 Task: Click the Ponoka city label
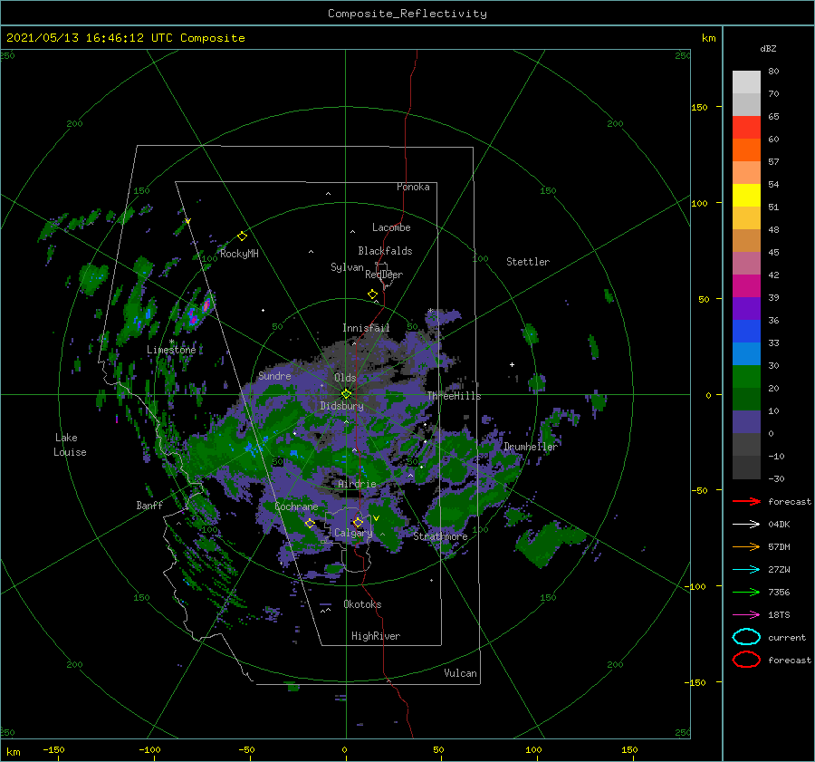tap(413, 187)
